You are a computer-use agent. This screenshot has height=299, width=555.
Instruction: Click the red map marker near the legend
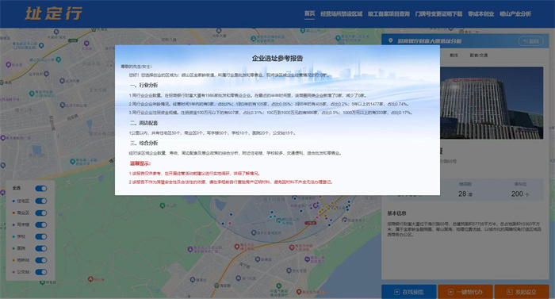pyautogui.click(x=90, y=279)
